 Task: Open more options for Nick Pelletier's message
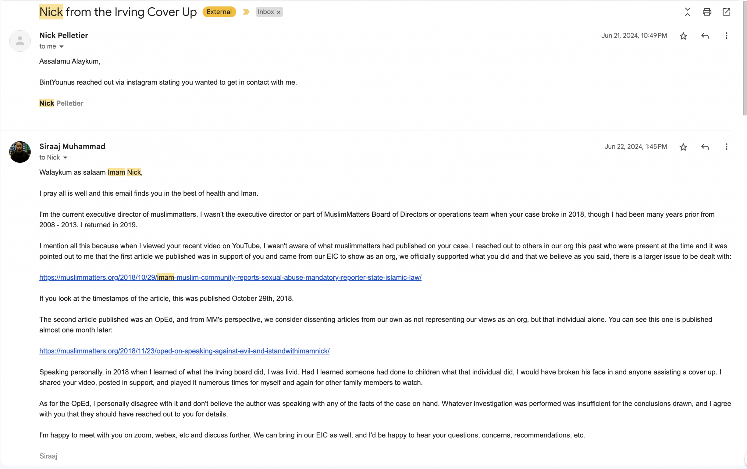pyautogui.click(x=726, y=36)
